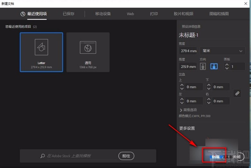Click the 创建 button
Viewport: 251px width, 168px height.
coord(215,157)
